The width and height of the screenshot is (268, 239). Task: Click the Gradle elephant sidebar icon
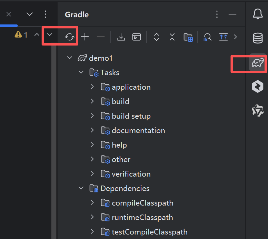[x=258, y=62]
